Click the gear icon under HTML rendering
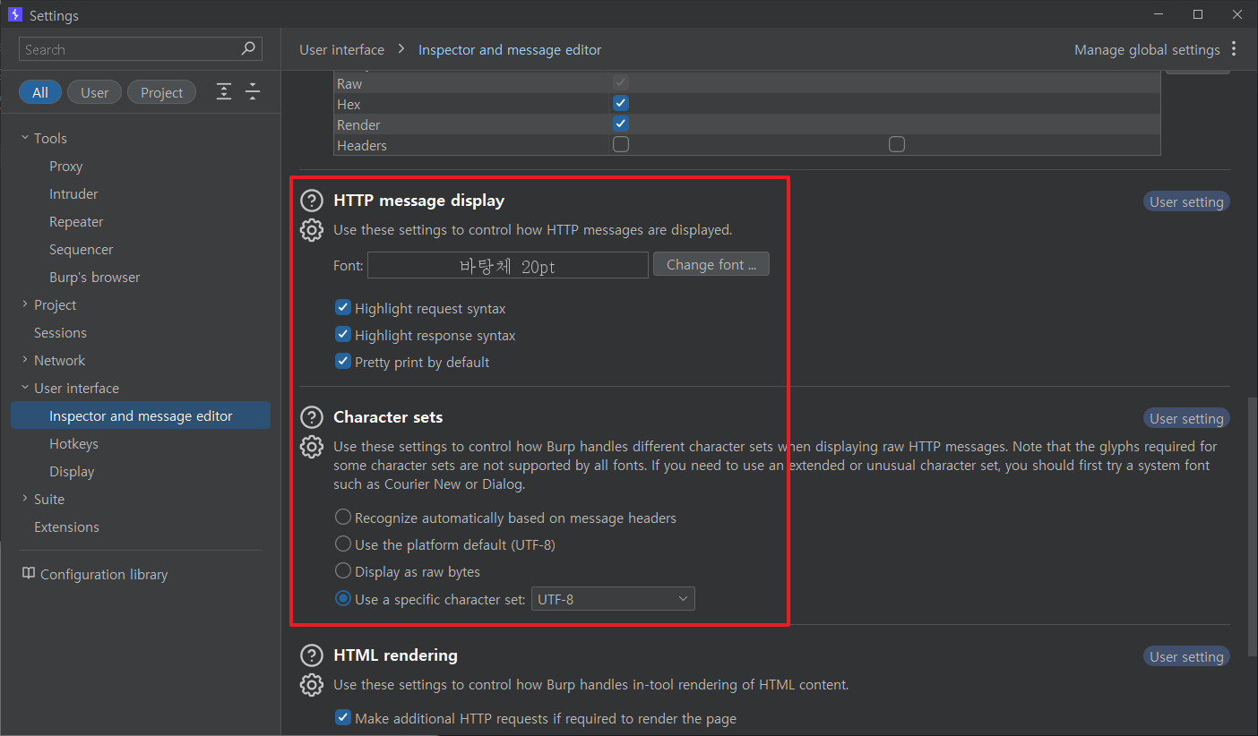This screenshot has height=736, width=1258. point(311,685)
